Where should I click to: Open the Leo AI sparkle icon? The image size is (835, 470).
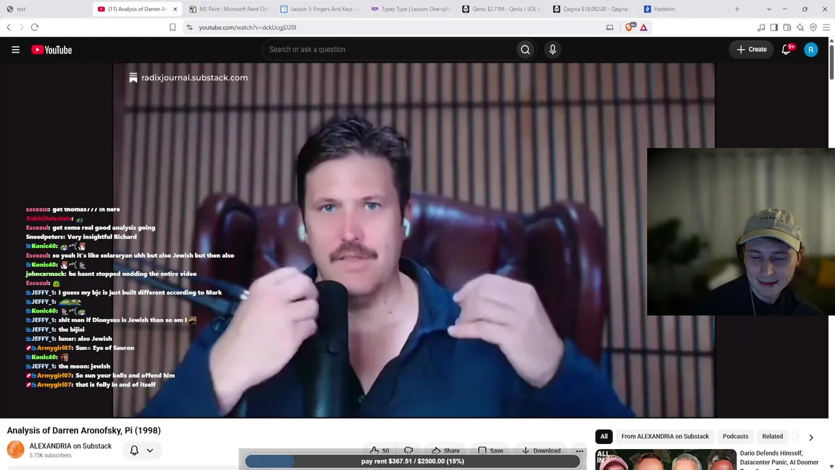pos(800,27)
